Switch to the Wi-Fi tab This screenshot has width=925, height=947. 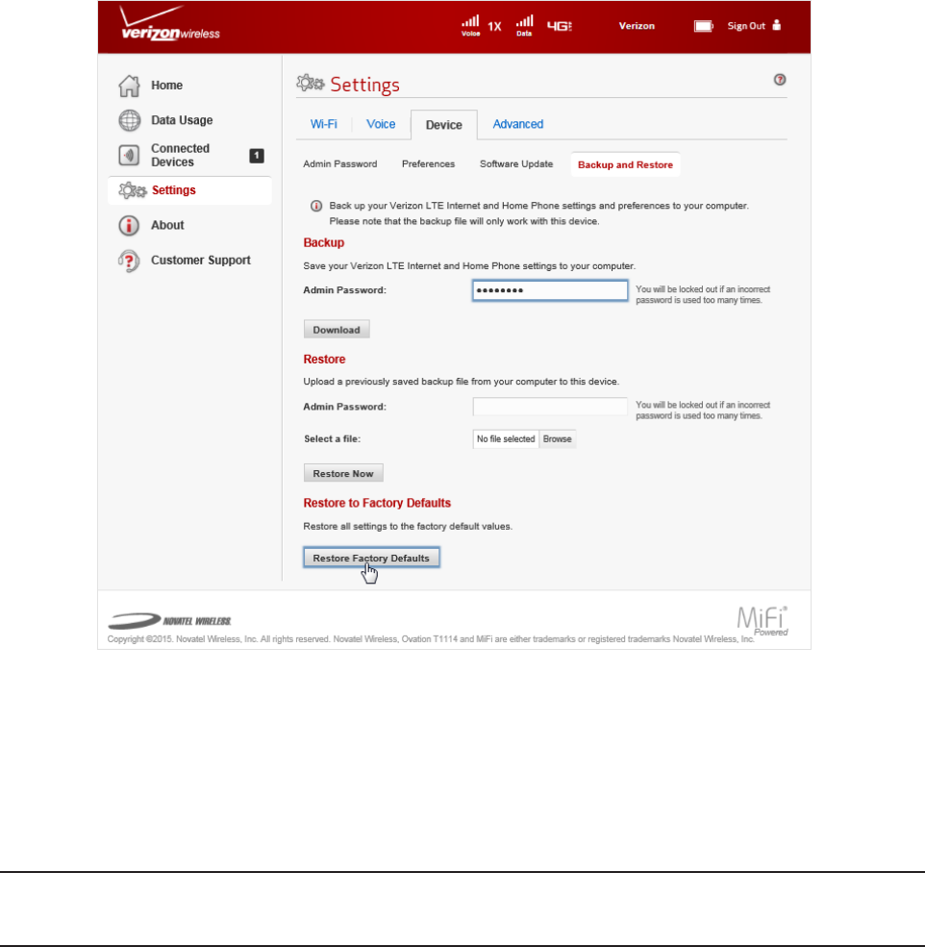324,124
